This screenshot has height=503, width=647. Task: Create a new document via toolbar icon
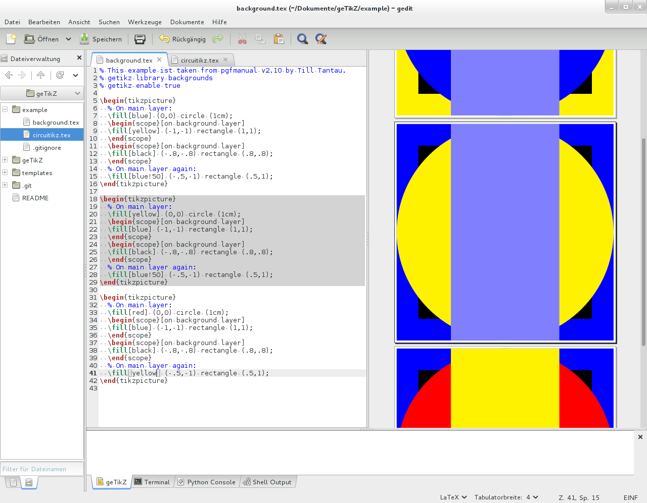(11, 39)
